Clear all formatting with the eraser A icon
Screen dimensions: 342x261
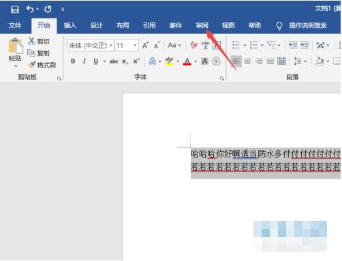193,45
